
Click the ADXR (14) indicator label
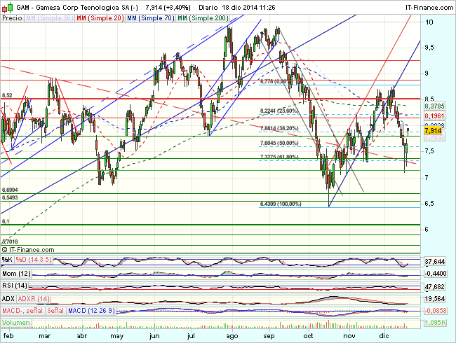tap(34, 299)
